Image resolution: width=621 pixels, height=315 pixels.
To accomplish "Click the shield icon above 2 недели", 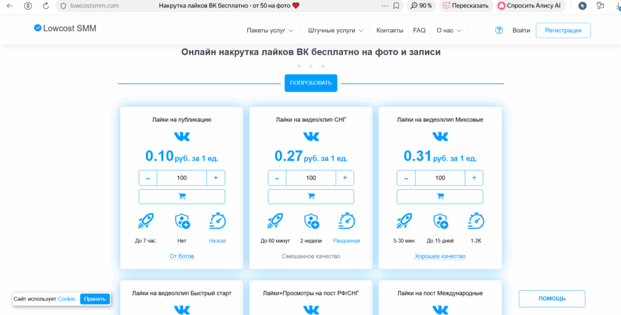I will [x=311, y=221].
